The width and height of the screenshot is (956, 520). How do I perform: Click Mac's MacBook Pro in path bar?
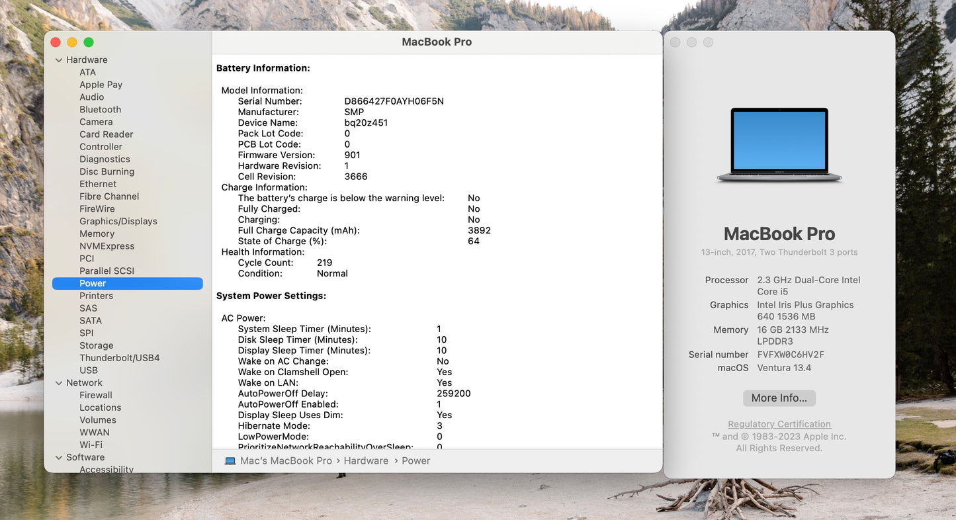286,461
